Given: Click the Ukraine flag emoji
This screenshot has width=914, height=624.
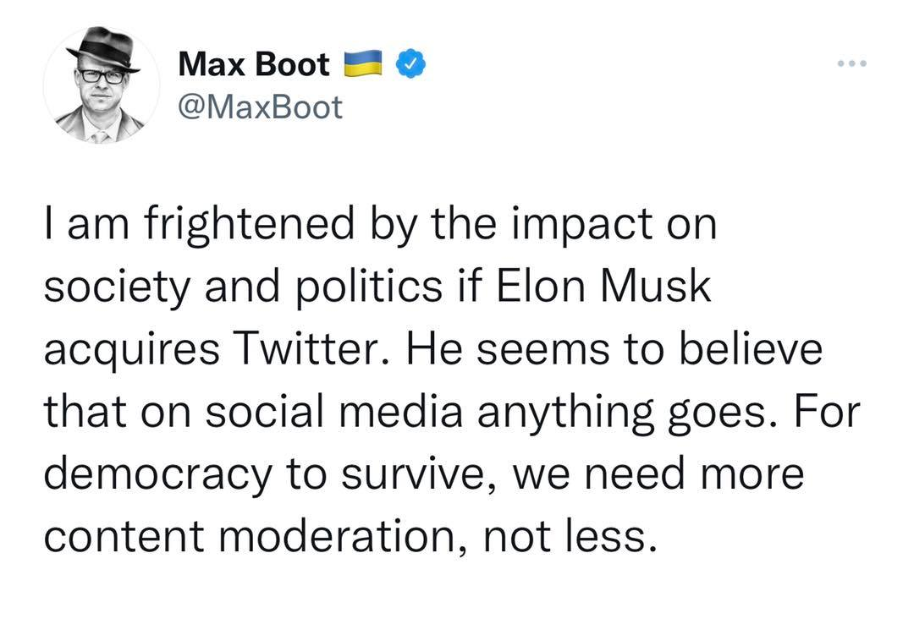Looking at the screenshot, I should [x=361, y=65].
